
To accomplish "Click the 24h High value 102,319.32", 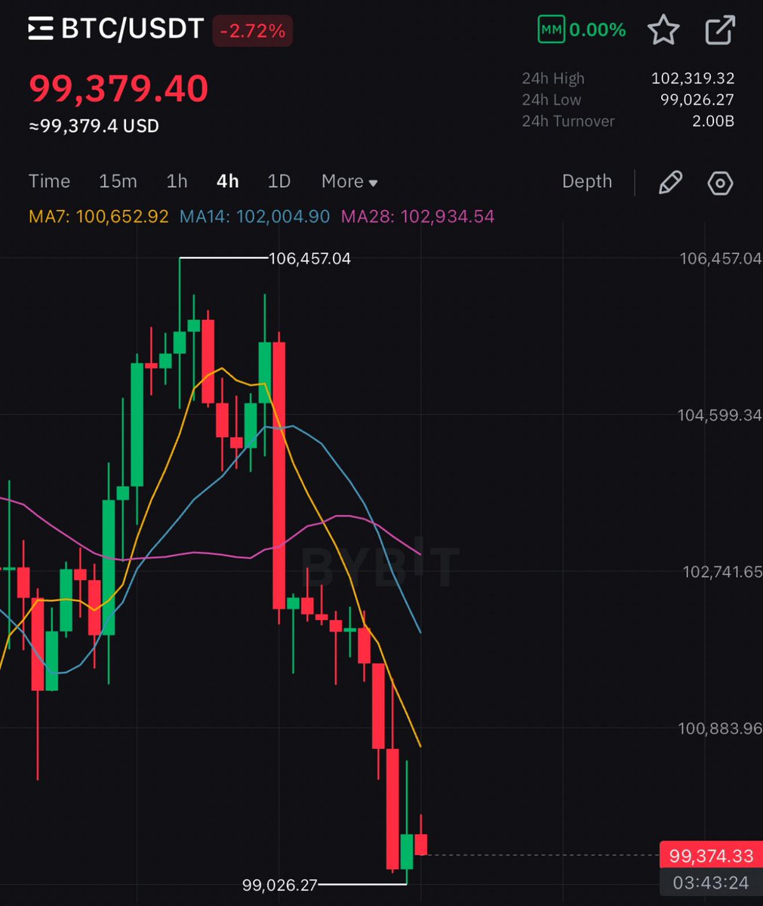I will [694, 78].
